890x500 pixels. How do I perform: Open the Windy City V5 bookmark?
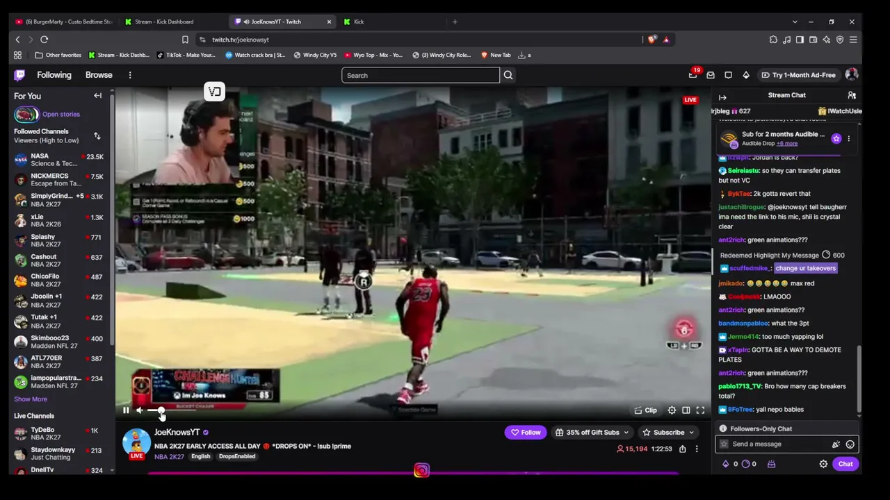(x=315, y=55)
